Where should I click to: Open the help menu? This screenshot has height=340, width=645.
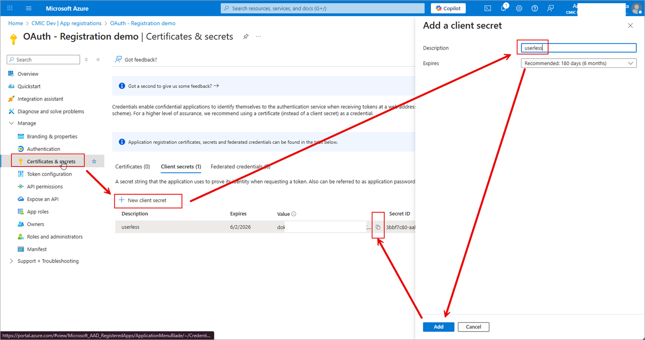pos(534,8)
